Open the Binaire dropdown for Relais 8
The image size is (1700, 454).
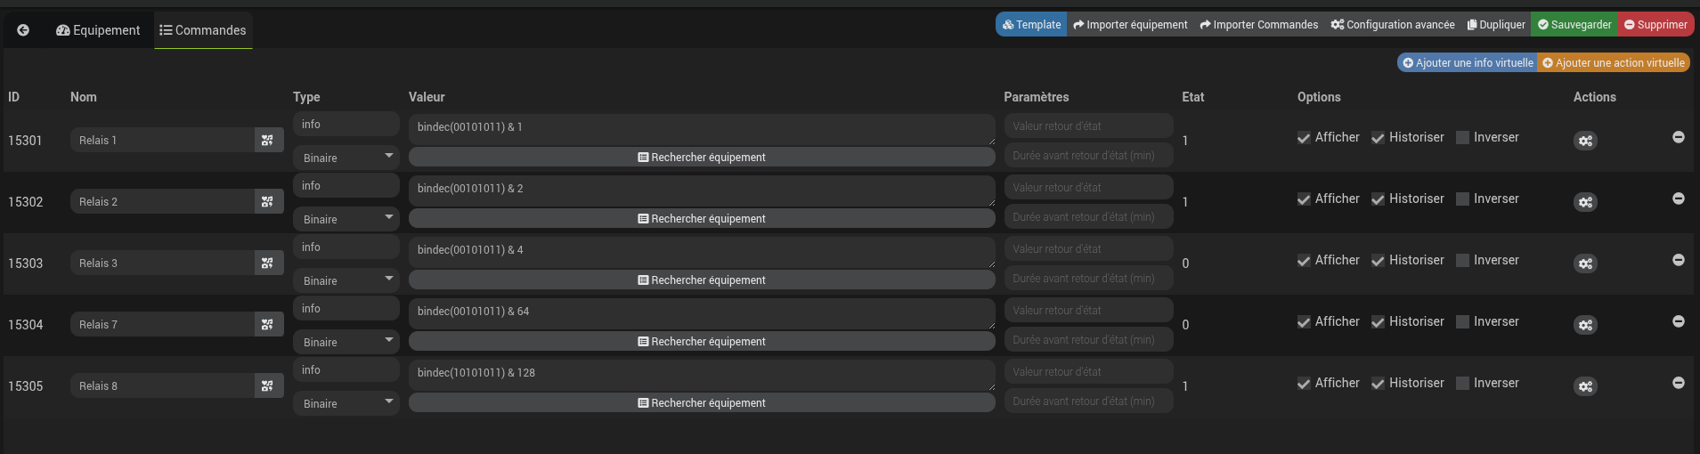tap(346, 403)
